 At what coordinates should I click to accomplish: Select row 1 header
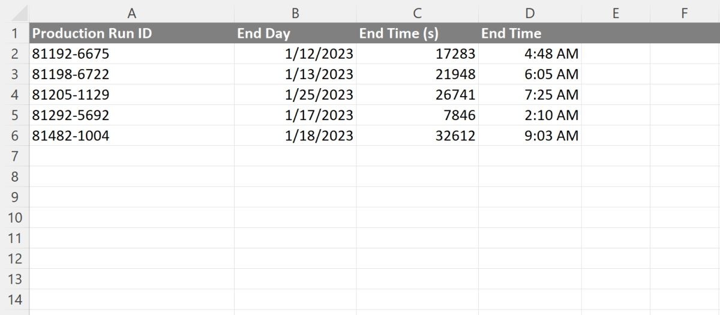15,33
